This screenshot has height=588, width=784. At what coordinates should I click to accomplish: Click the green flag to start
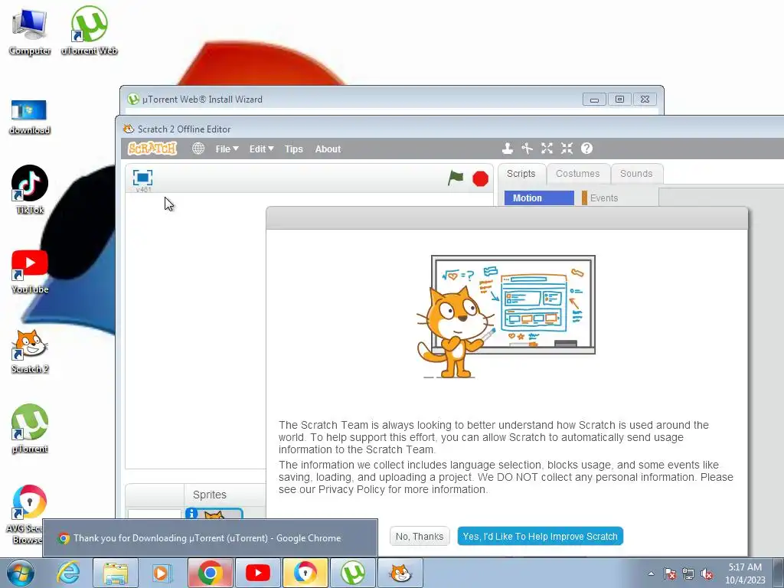[x=456, y=178]
